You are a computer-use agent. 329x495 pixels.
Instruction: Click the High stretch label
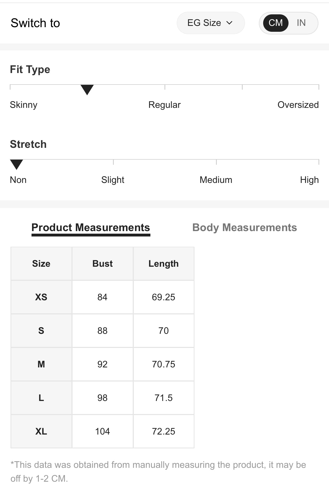point(309,180)
